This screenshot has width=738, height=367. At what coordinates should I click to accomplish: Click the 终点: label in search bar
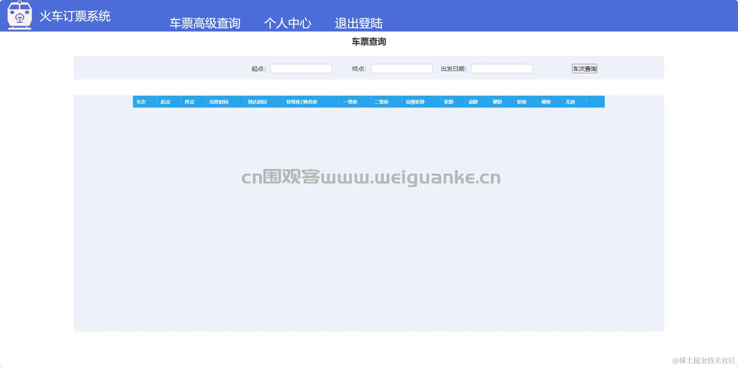[x=359, y=69]
